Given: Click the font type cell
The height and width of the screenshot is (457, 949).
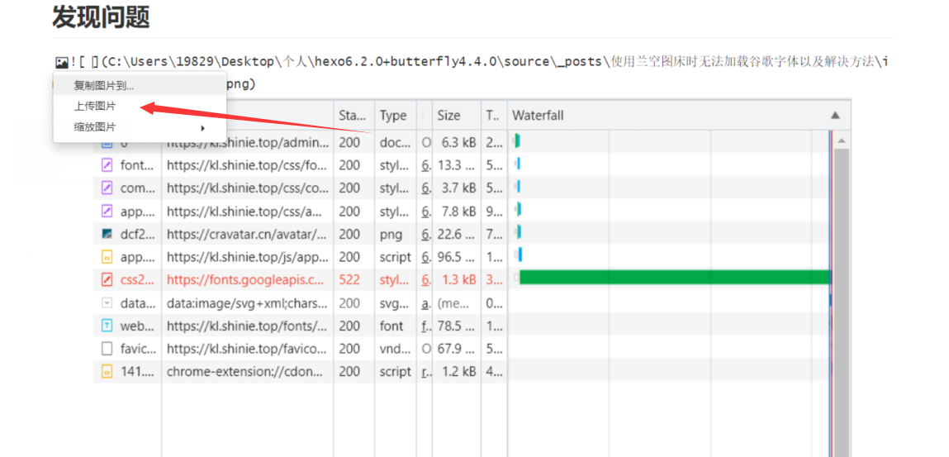Looking at the screenshot, I should tap(391, 326).
